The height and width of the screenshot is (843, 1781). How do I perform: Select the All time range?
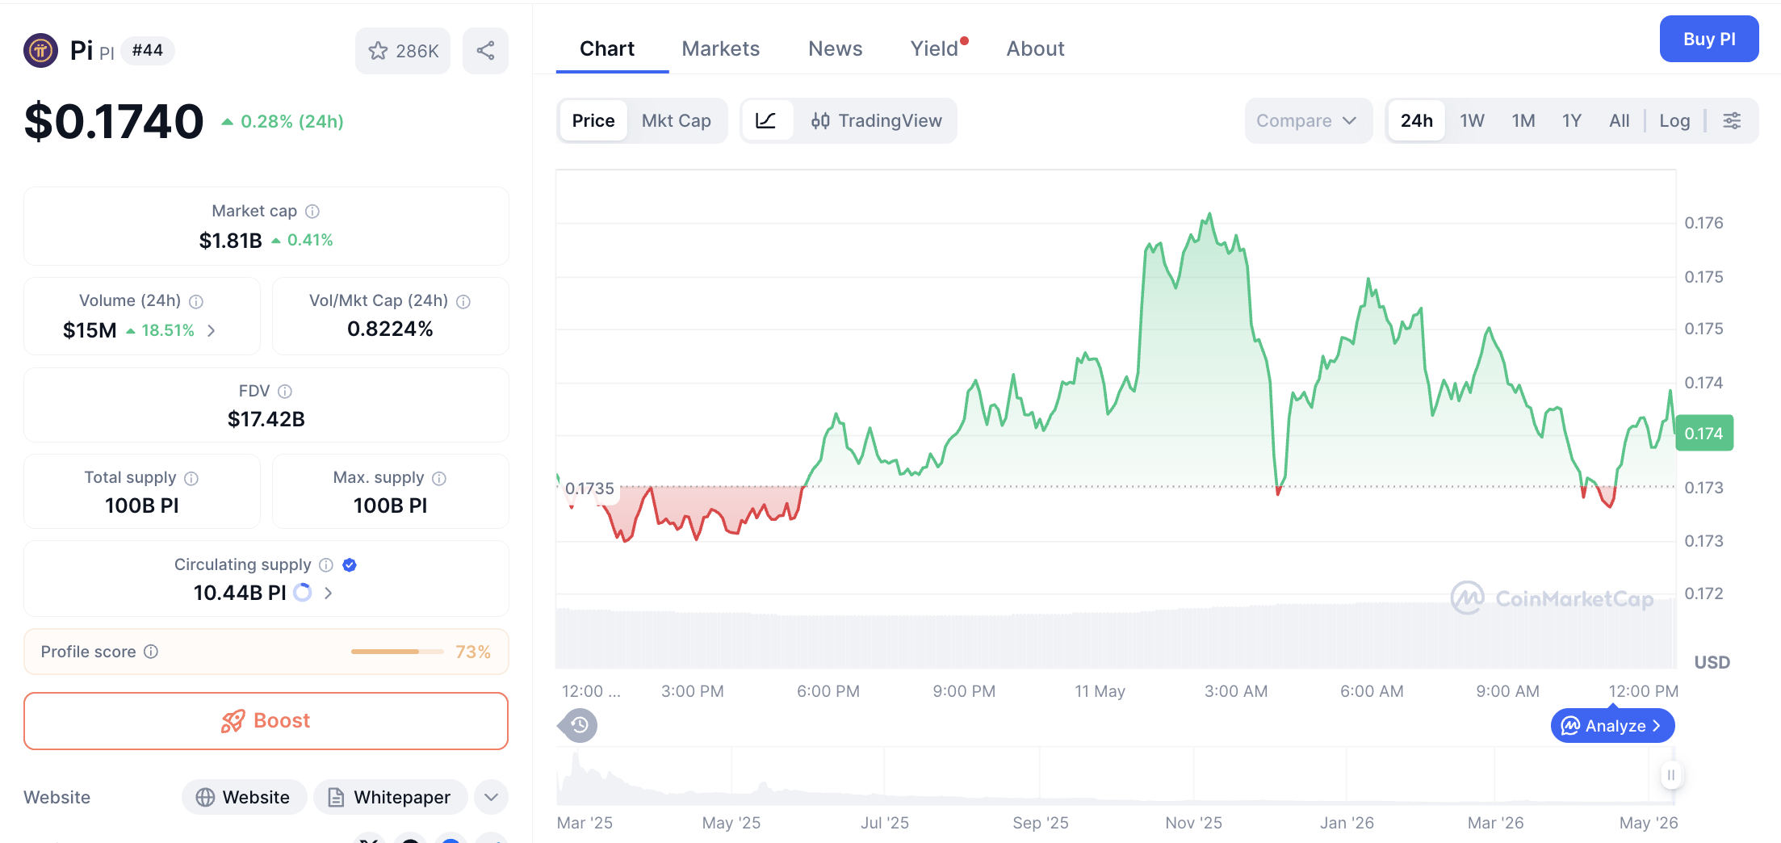(x=1619, y=121)
